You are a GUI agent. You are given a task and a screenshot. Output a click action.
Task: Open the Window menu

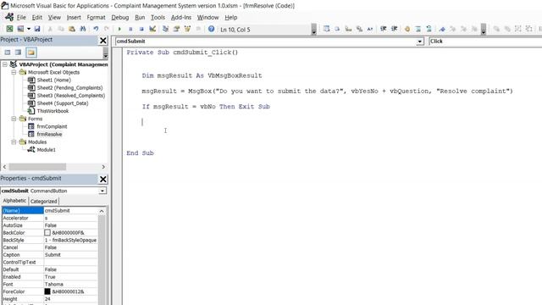coord(207,17)
